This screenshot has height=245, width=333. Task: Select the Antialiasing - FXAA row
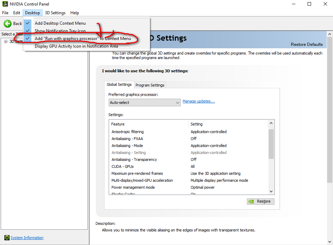pyautogui.click(x=188, y=139)
